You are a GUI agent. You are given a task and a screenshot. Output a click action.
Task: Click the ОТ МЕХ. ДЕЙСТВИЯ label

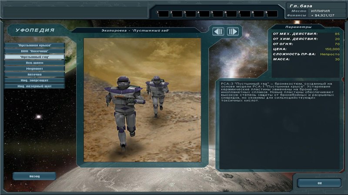tap(295, 34)
